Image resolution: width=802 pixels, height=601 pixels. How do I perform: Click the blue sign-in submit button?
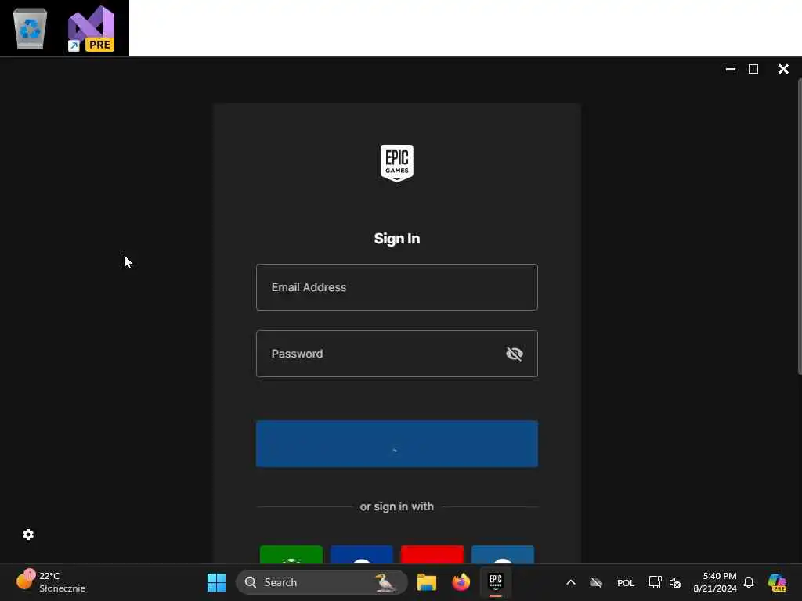tap(396, 444)
